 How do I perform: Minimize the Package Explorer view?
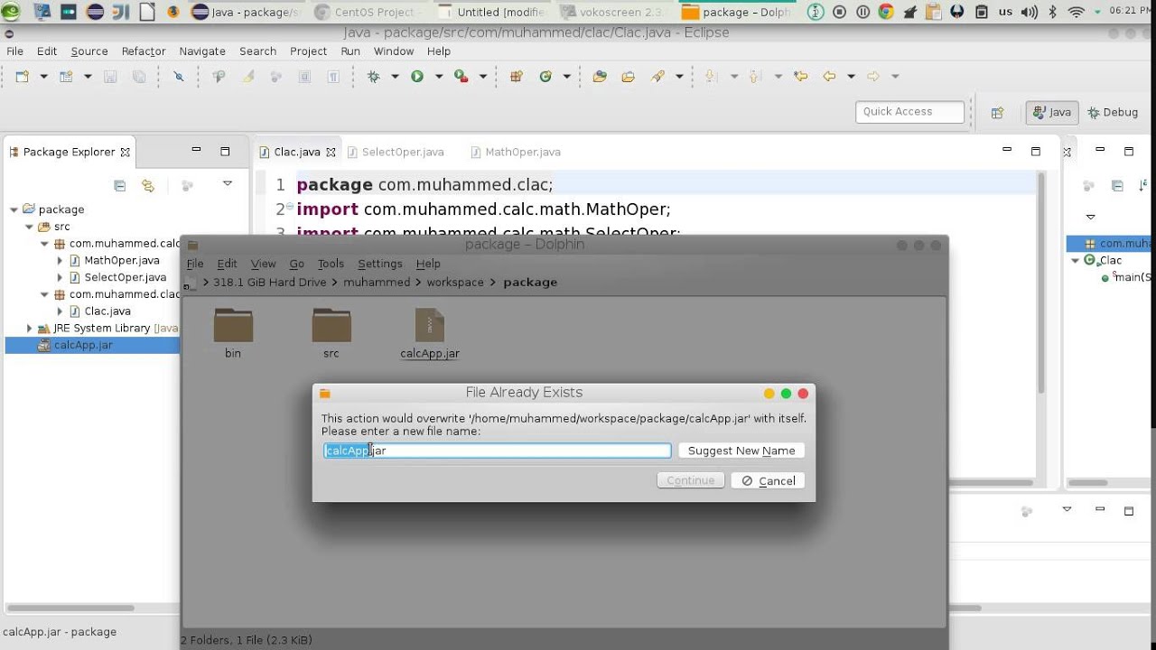(196, 151)
